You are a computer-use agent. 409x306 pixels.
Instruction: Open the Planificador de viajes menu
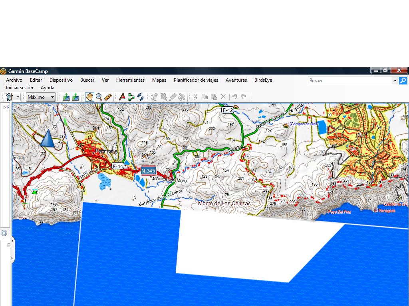(x=196, y=80)
